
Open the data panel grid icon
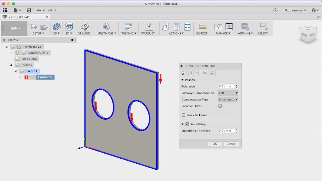(x=5, y=10)
